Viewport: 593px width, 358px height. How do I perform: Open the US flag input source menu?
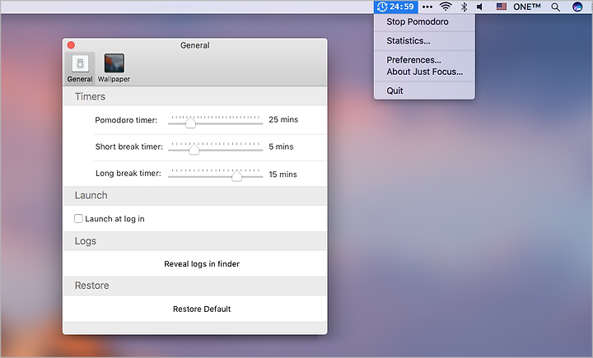[502, 7]
